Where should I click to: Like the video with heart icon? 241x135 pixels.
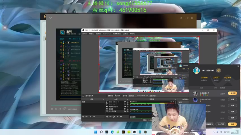click(52, 109)
